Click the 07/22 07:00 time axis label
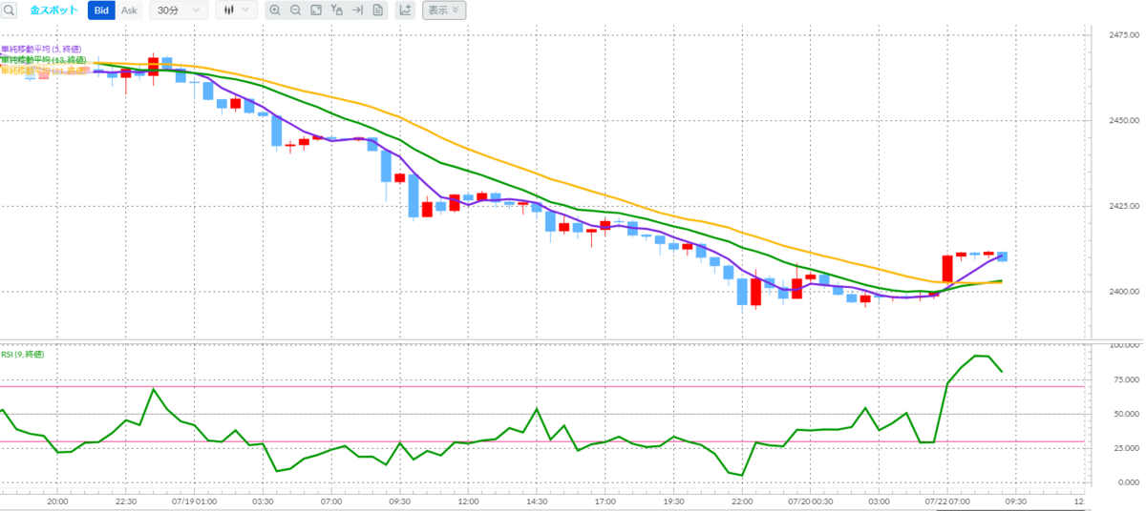This screenshot has height=511, width=1146. (x=948, y=501)
